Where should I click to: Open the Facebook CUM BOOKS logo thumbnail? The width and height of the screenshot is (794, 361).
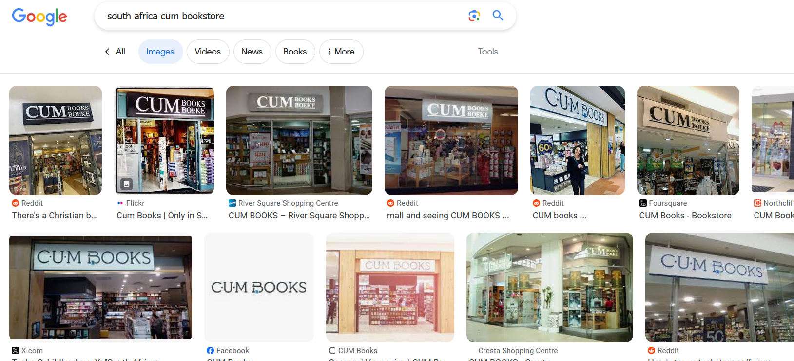259,287
